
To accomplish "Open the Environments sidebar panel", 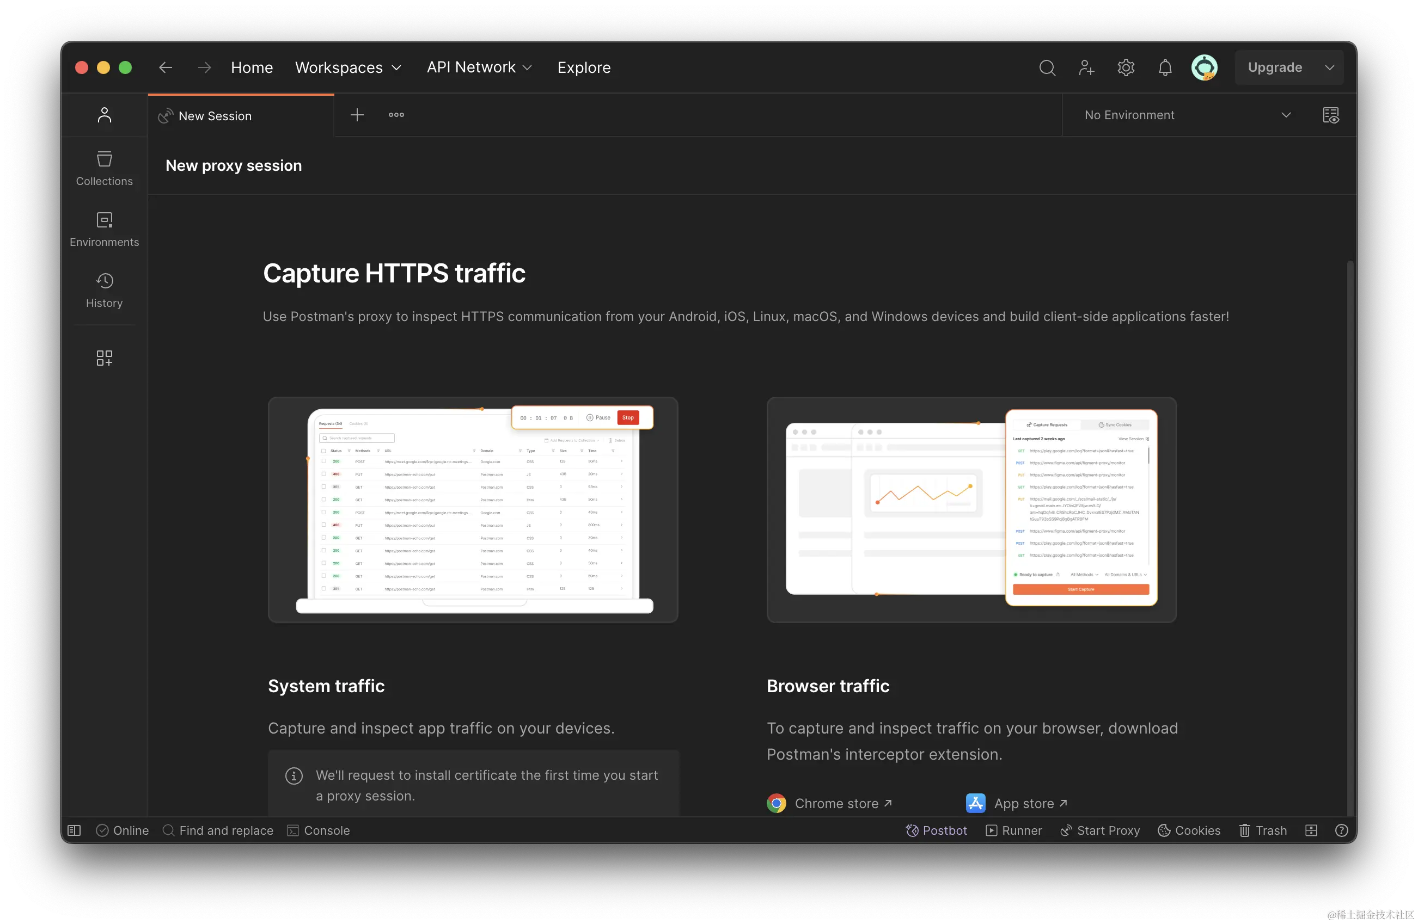I will [104, 229].
